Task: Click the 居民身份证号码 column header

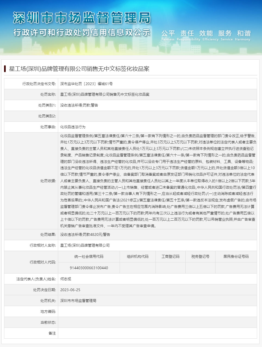Action: [236, 256]
